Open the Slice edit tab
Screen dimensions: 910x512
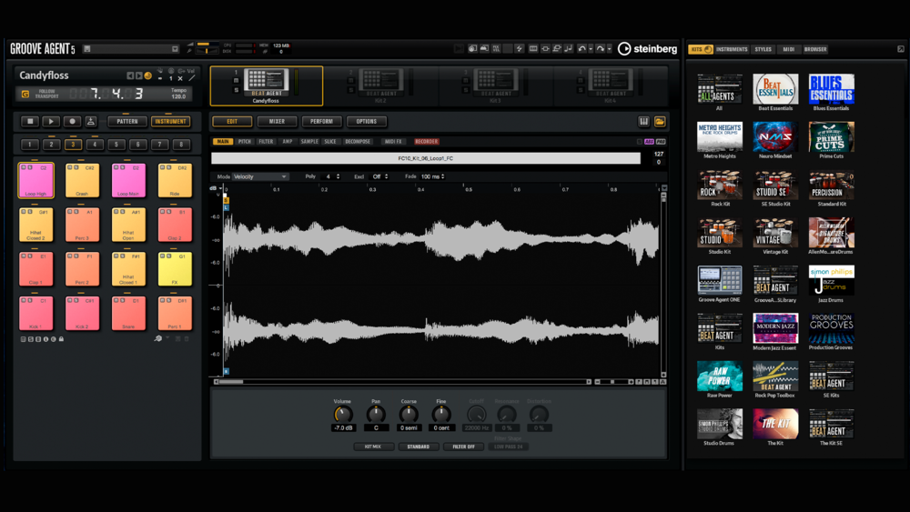(330, 142)
